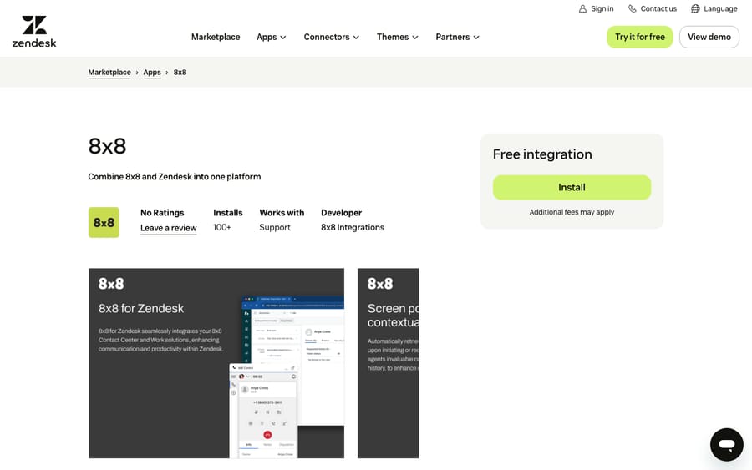
Task: Click the Zendesk logo
Action: 34,32
